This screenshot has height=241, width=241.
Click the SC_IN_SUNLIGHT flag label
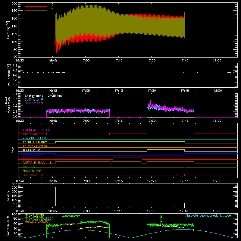35,142
